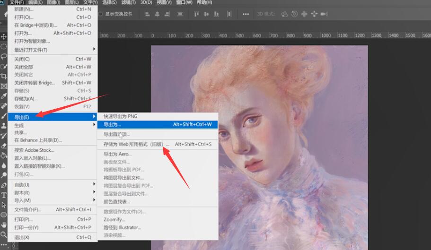This screenshot has width=431, height=250.
Task: Click the 3D rotate-object mode icon
Action: coord(284,14)
